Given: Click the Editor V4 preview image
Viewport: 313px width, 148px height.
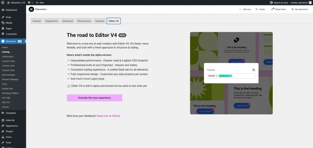Looking at the screenshot, I should pos(231,73).
